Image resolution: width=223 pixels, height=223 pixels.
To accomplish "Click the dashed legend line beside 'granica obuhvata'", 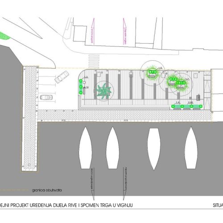I will point(14,190).
